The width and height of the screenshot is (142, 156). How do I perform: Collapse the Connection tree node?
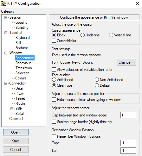tap(6, 83)
